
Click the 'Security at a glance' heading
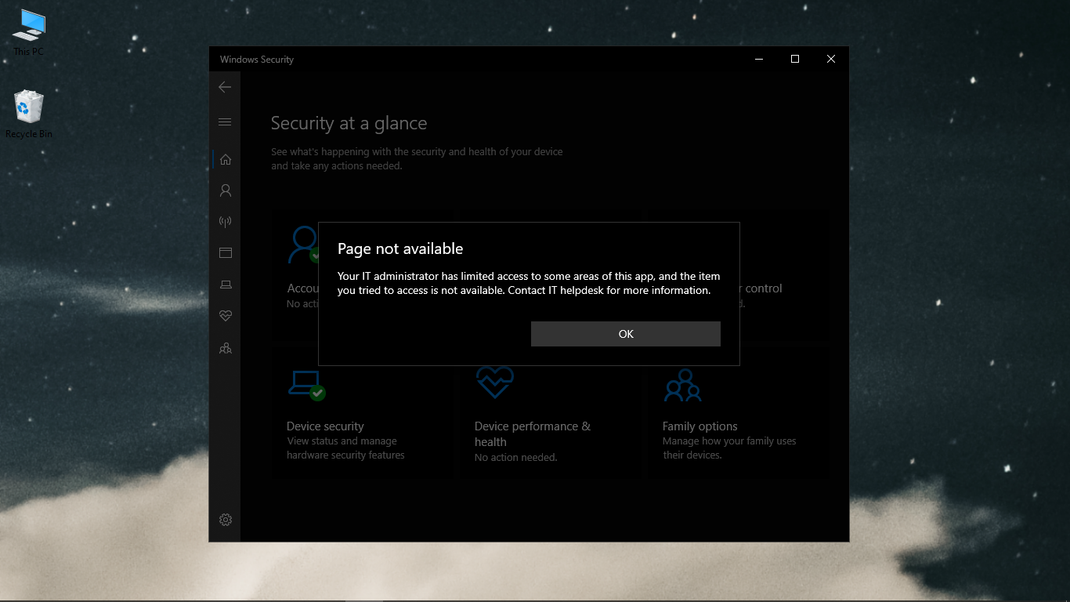tap(349, 123)
